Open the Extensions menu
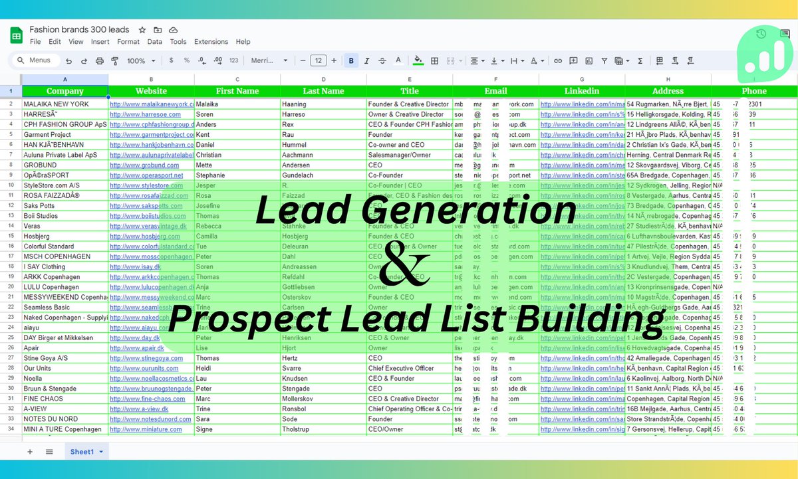Viewport: 798px width, 479px height. [x=211, y=41]
